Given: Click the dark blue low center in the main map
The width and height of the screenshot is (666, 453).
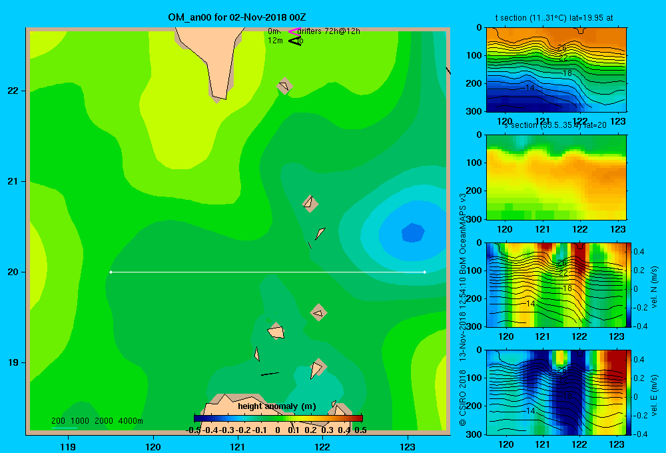Looking at the screenshot, I should tap(413, 233).
